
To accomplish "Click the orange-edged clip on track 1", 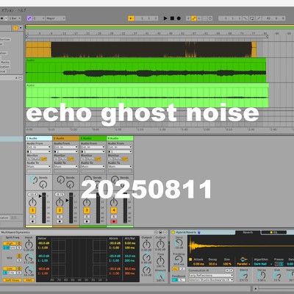I will [x=141, y=49].
